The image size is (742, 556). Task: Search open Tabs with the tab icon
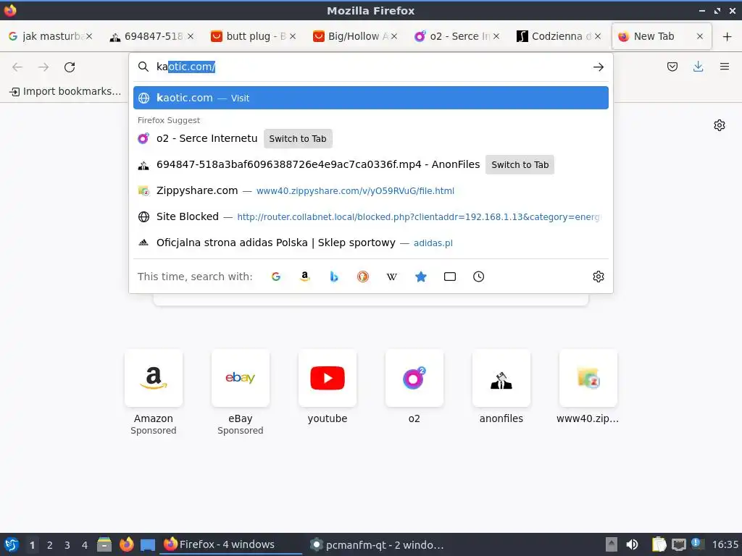coord(449,277)
